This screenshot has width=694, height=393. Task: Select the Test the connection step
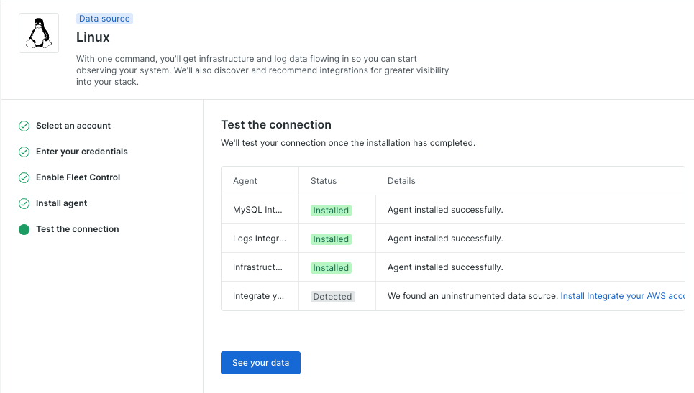[x=78, y=229]
